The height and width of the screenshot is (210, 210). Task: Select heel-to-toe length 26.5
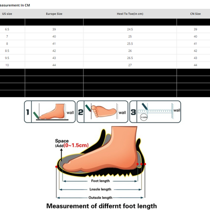tap(130, 58)
